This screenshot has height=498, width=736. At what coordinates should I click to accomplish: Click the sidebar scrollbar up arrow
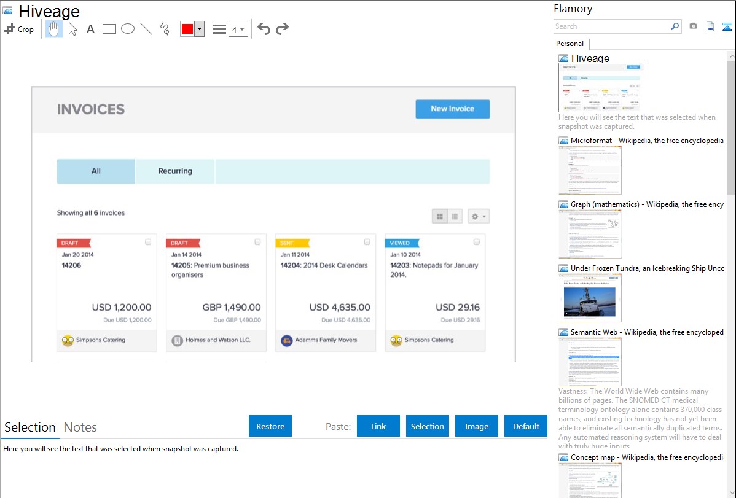point(731,56)
